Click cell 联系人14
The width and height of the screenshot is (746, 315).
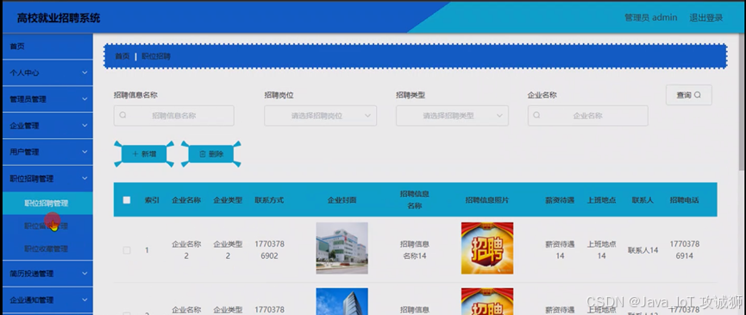click(x=643, y=249)
